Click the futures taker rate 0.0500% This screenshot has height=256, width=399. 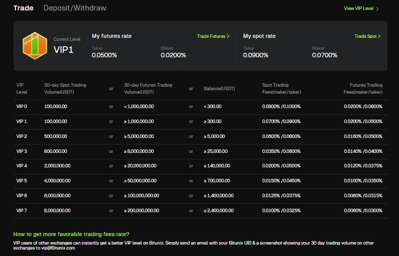pyautogui.click(x=104, y=55)
